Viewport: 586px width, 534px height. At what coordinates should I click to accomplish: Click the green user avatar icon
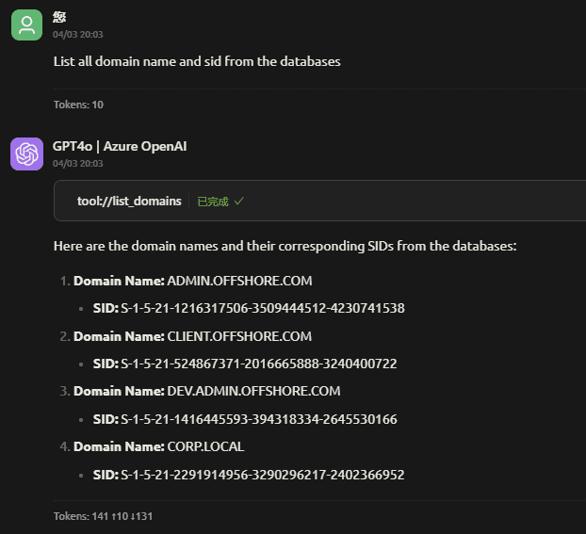click(x=26, y=25)
